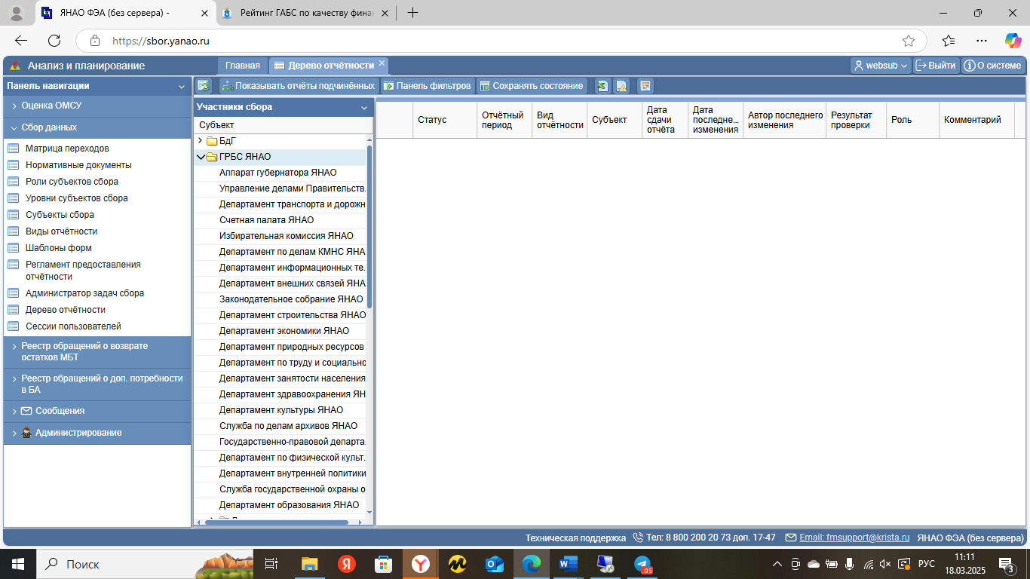Click the Excel export icon
The width and height of the screenshot is (1030, 579).
[602, 86]
